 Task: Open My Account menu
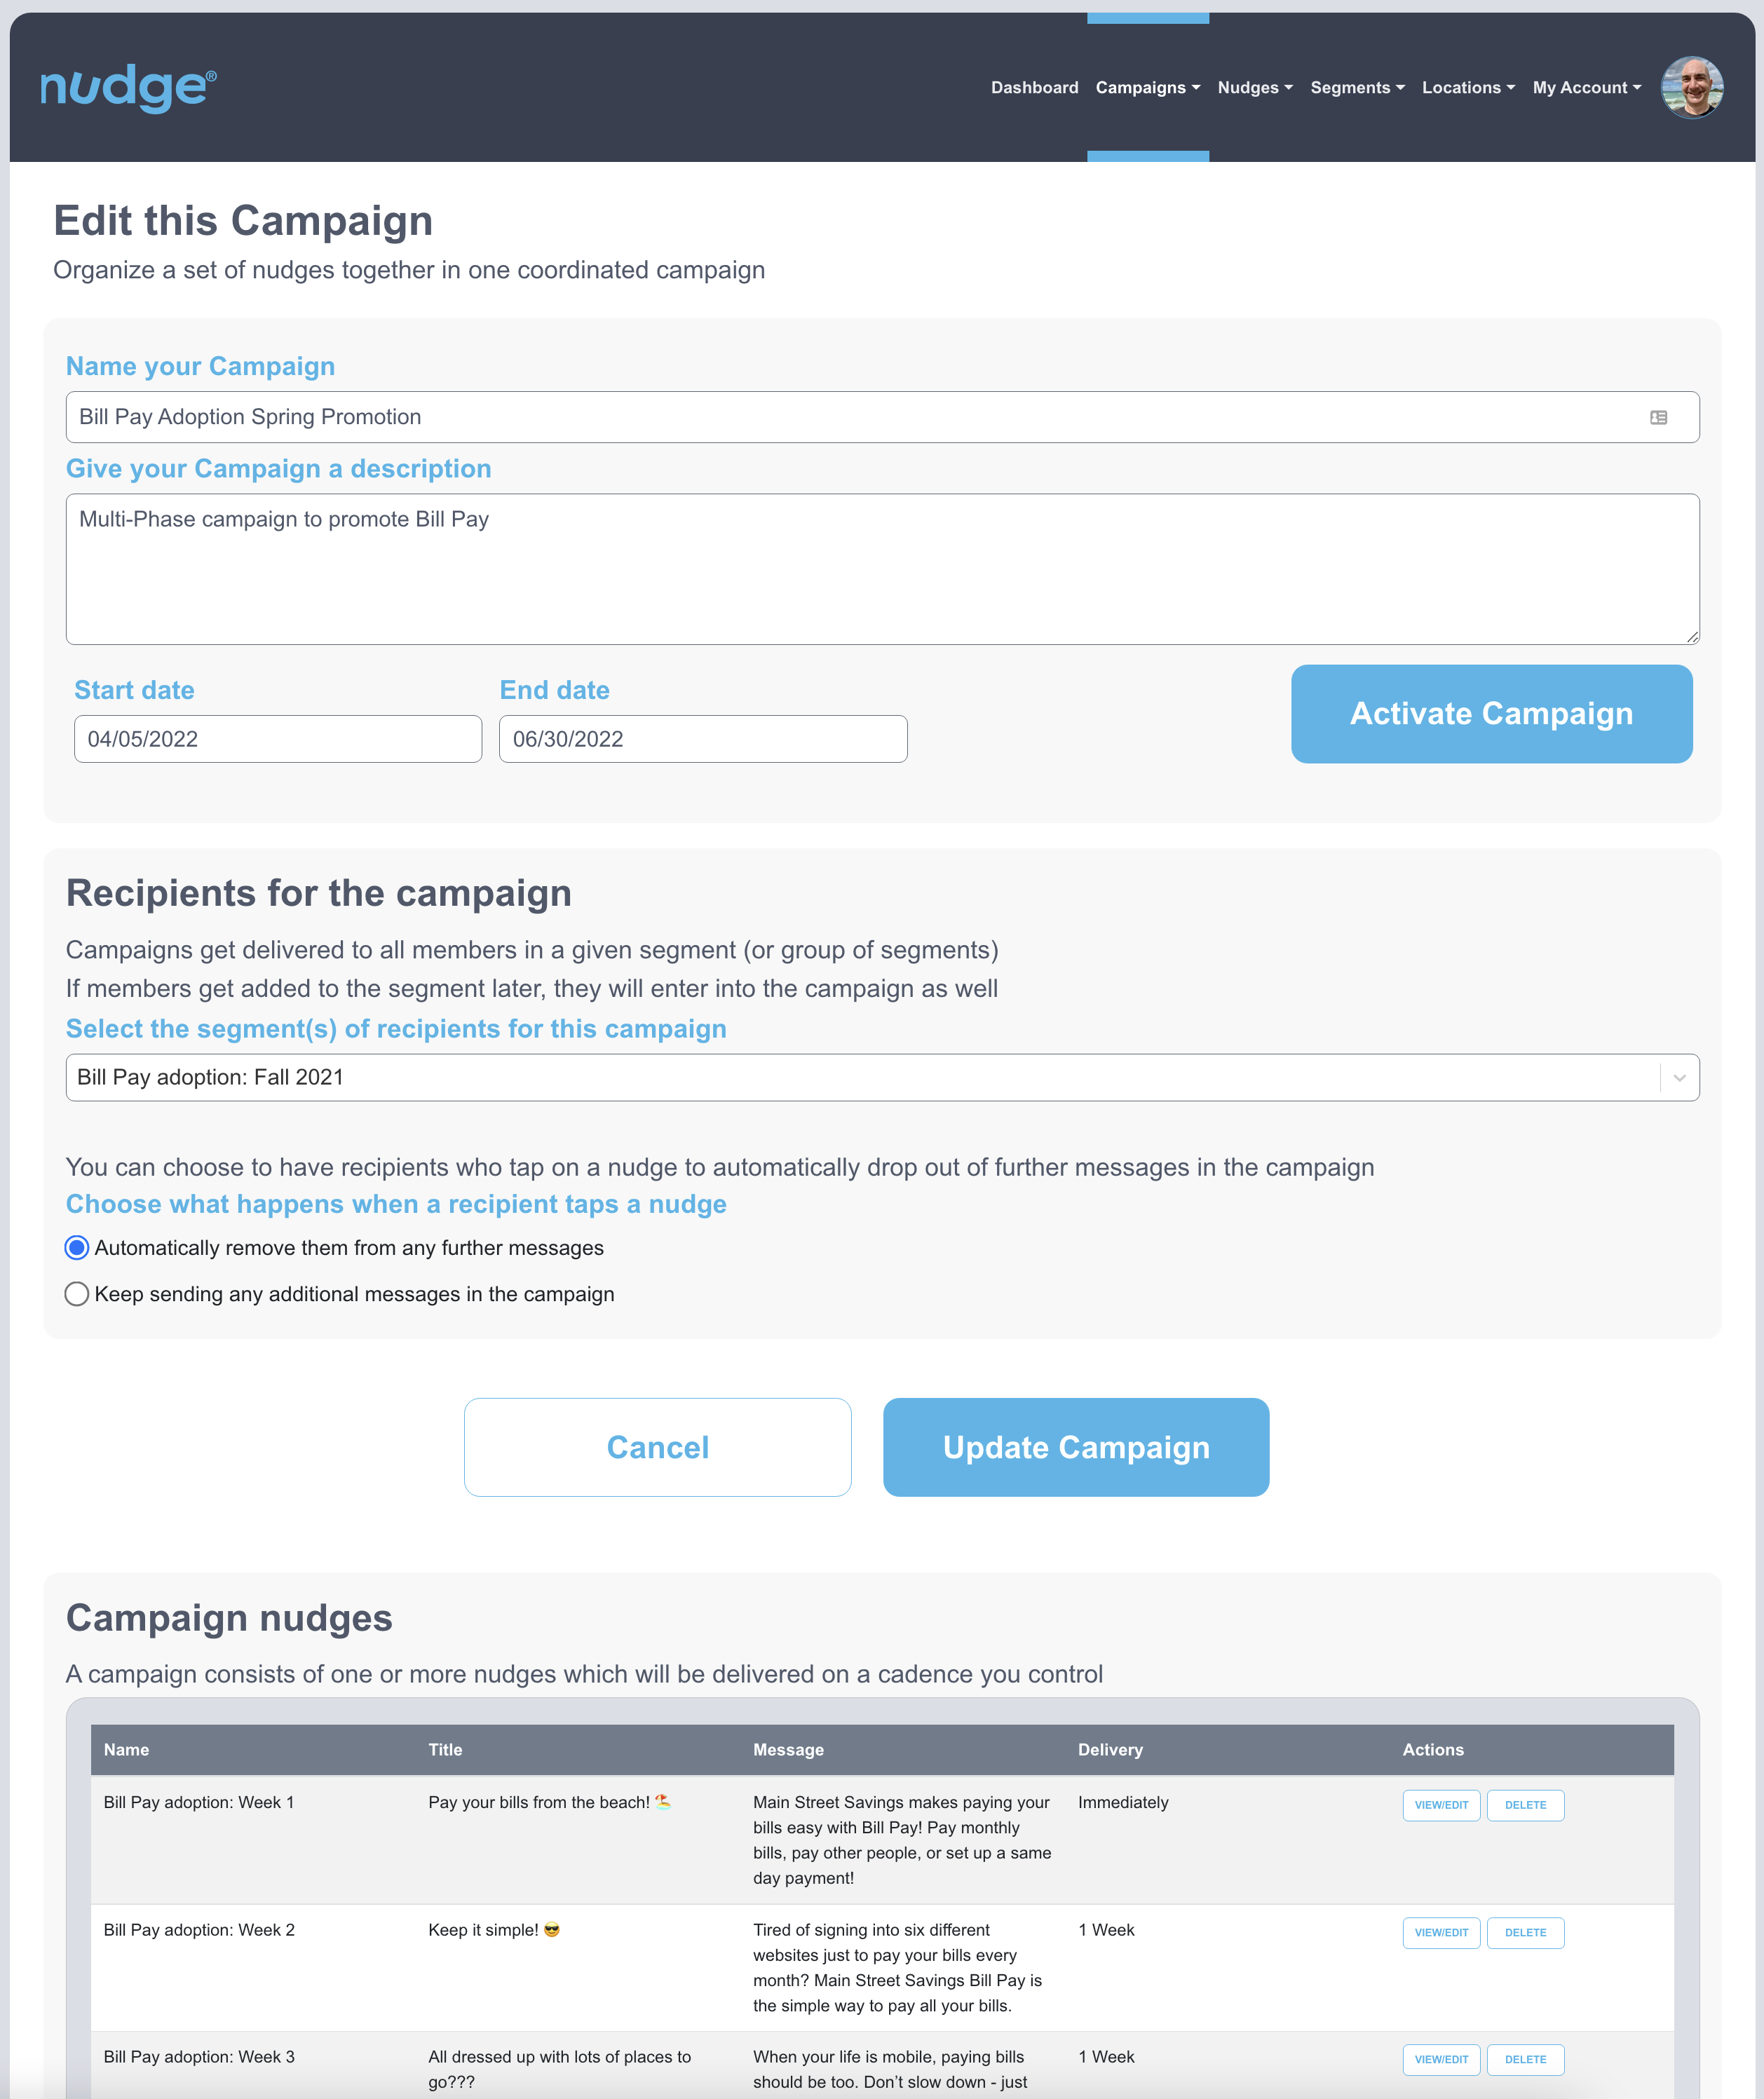click(1586, 88)
